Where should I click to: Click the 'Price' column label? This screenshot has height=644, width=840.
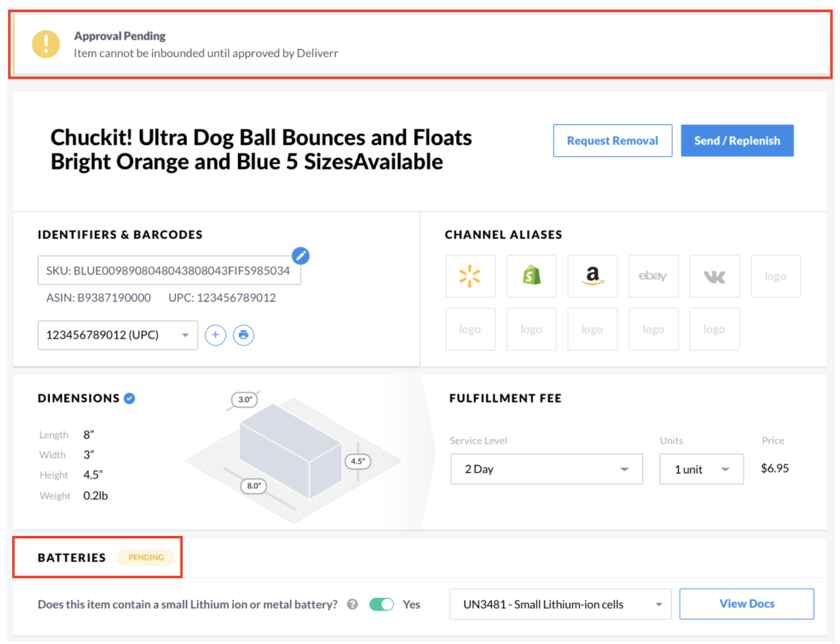click(x=773, y=441)
